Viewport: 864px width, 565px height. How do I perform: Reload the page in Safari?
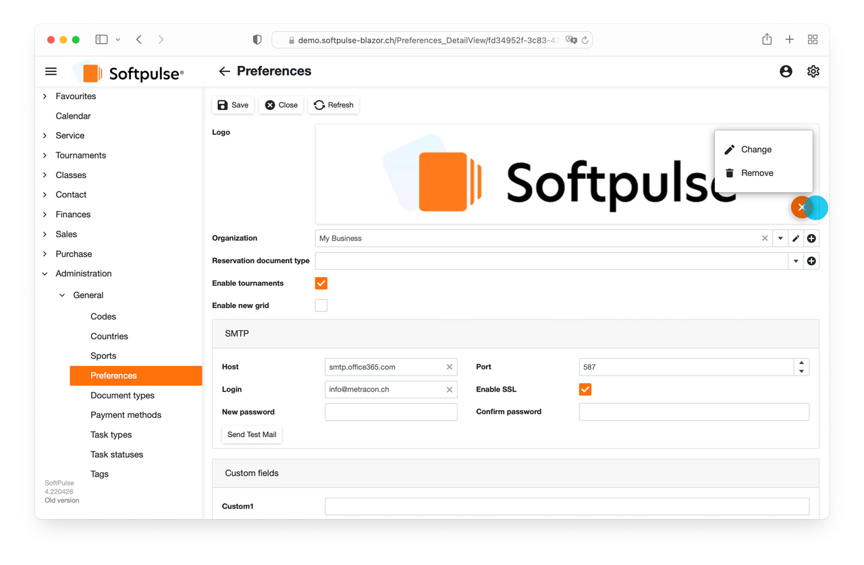click(x=585, y=40)
